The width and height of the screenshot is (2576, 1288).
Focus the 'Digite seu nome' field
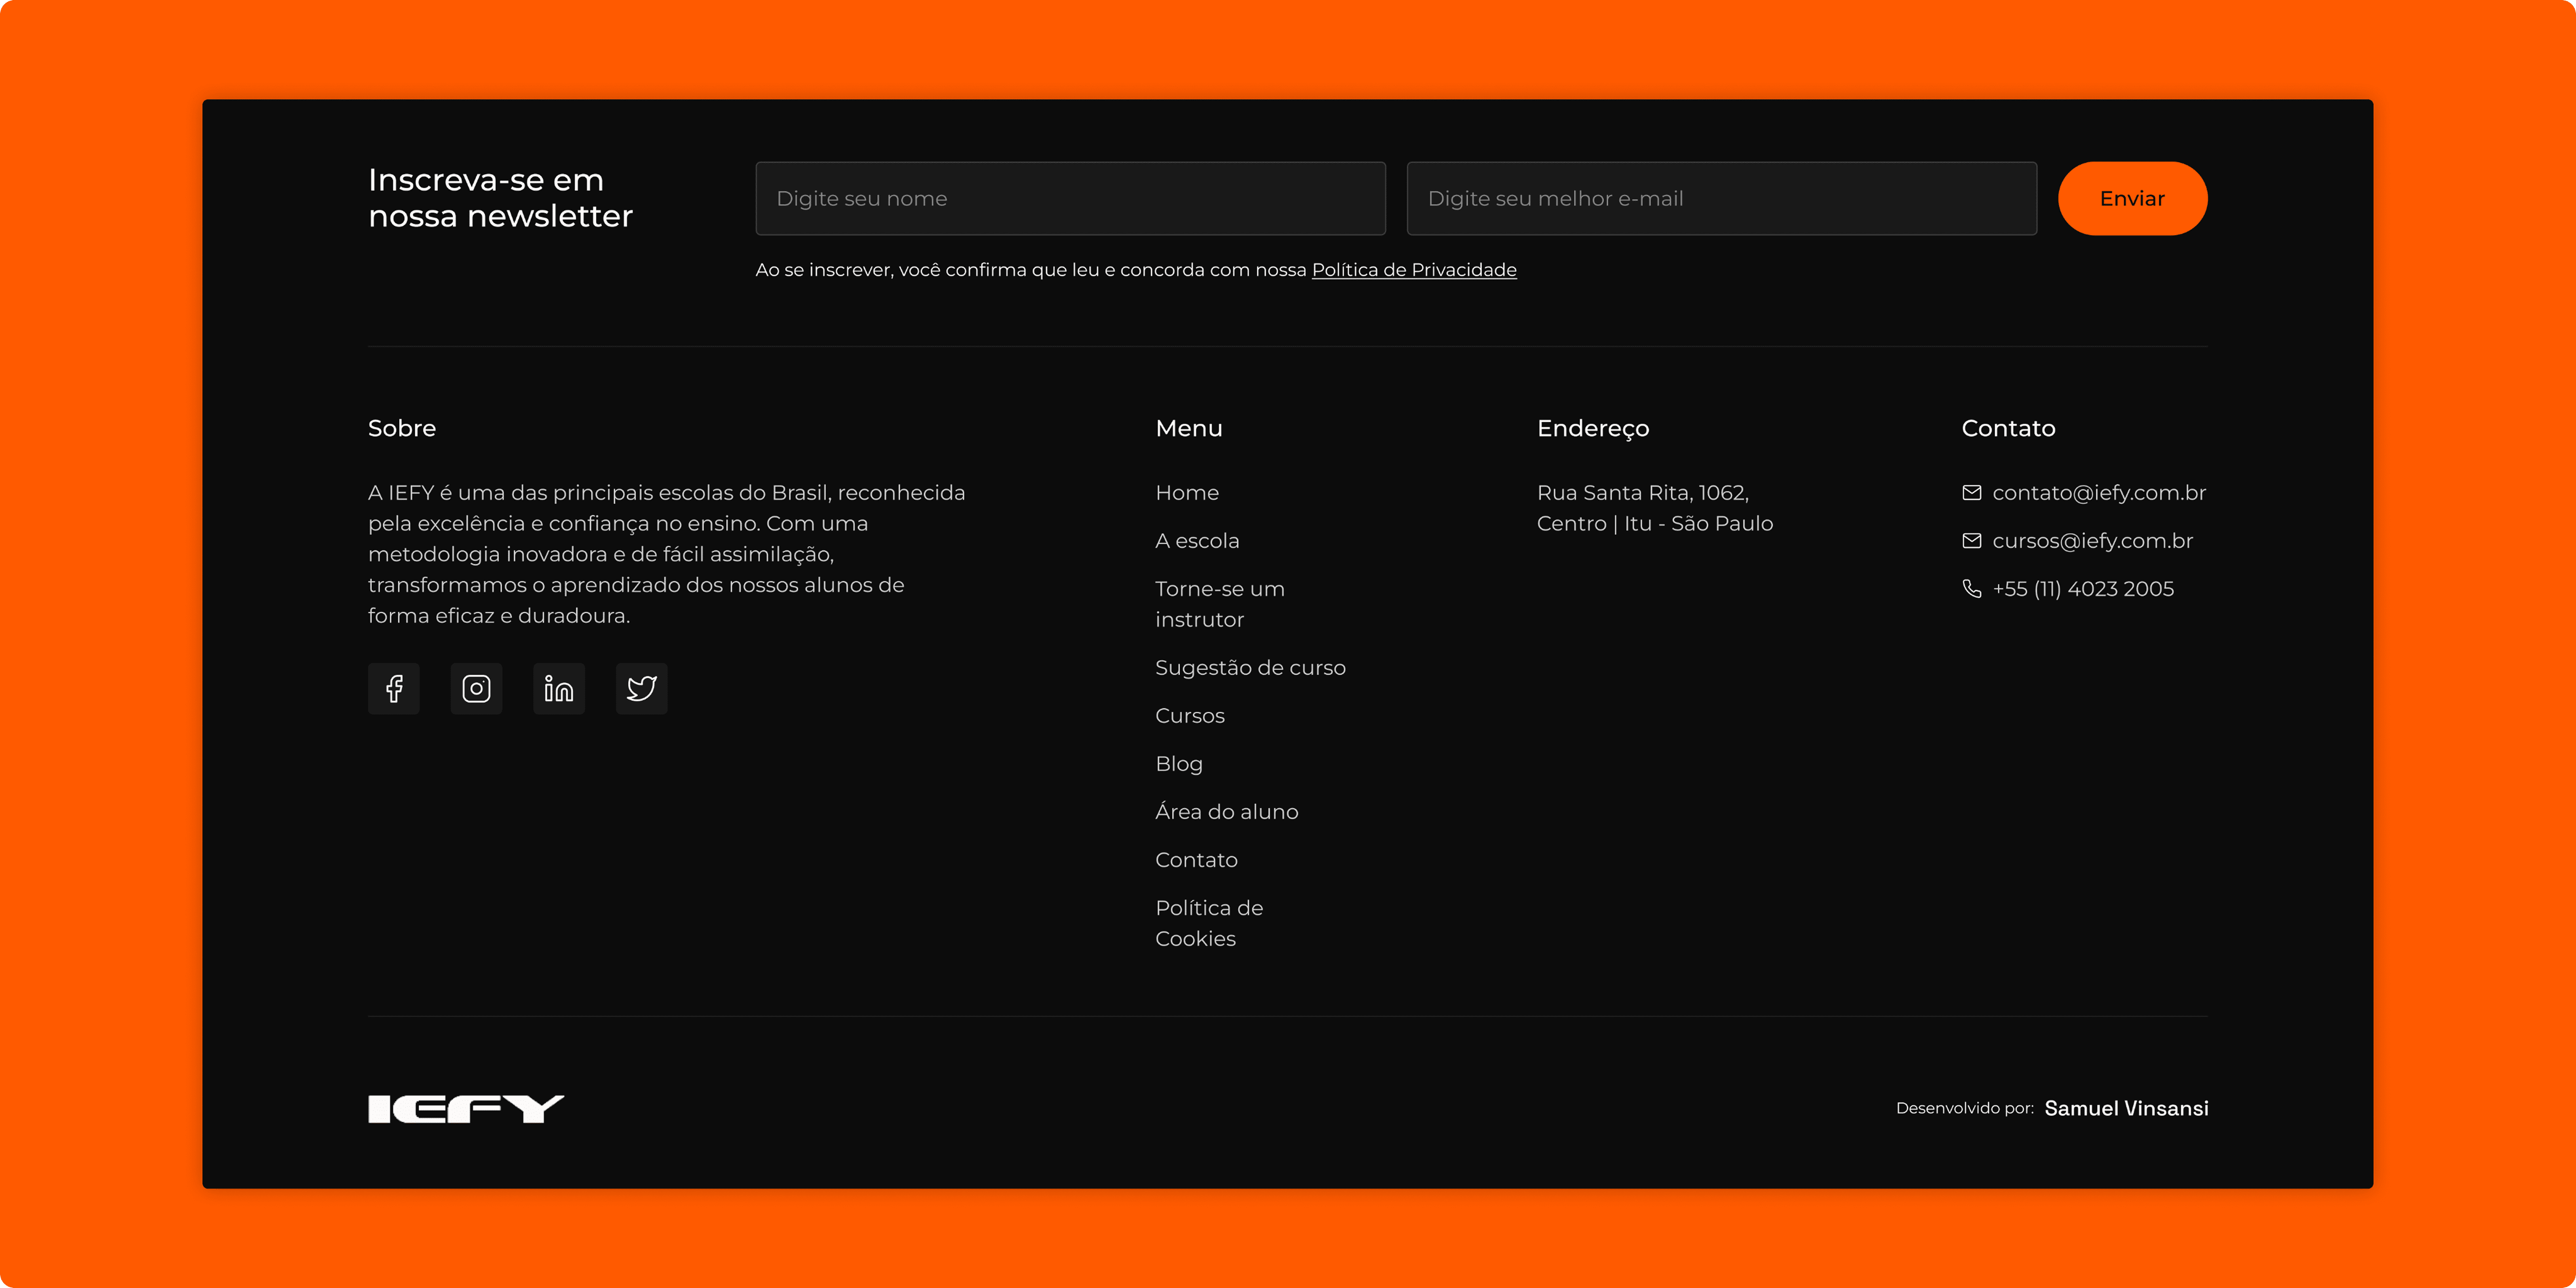pyautogui.click(x=1070, y=198)
